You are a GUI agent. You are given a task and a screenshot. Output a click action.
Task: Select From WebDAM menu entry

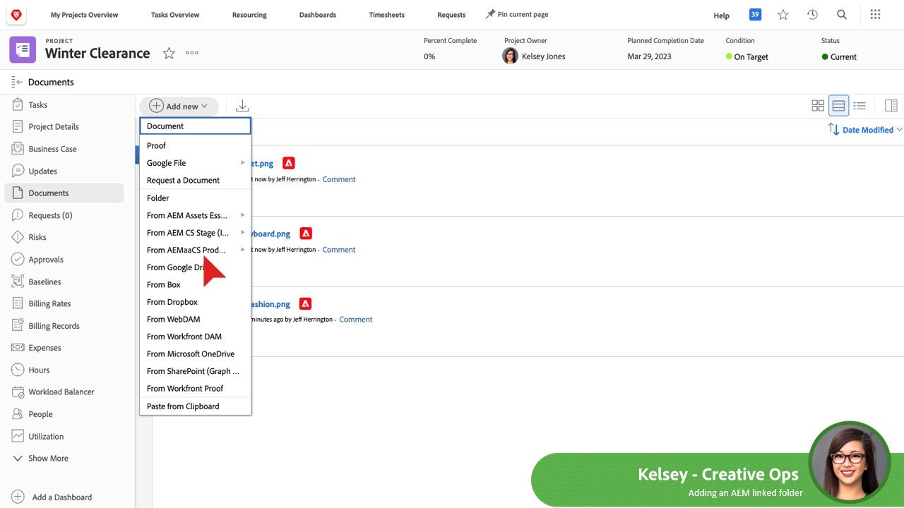[x=195, y=319]
